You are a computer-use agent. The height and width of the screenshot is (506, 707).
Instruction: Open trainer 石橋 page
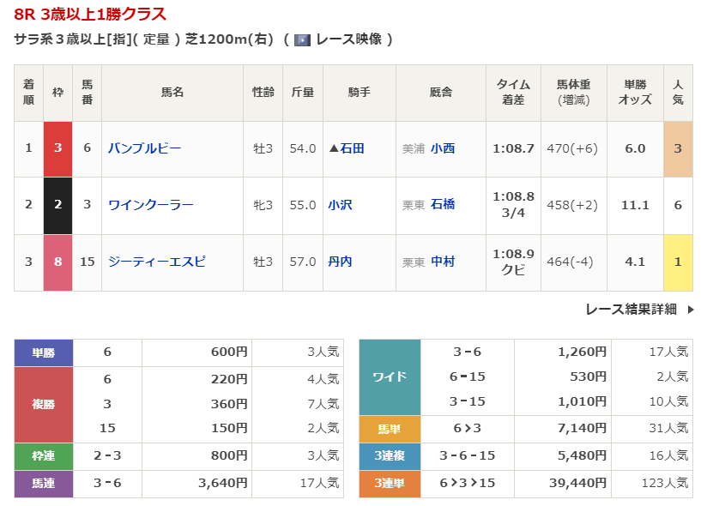(443, 205)
